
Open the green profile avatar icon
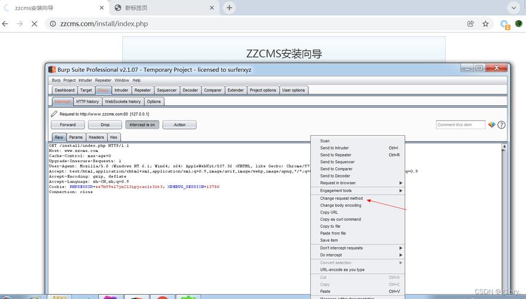519,24
